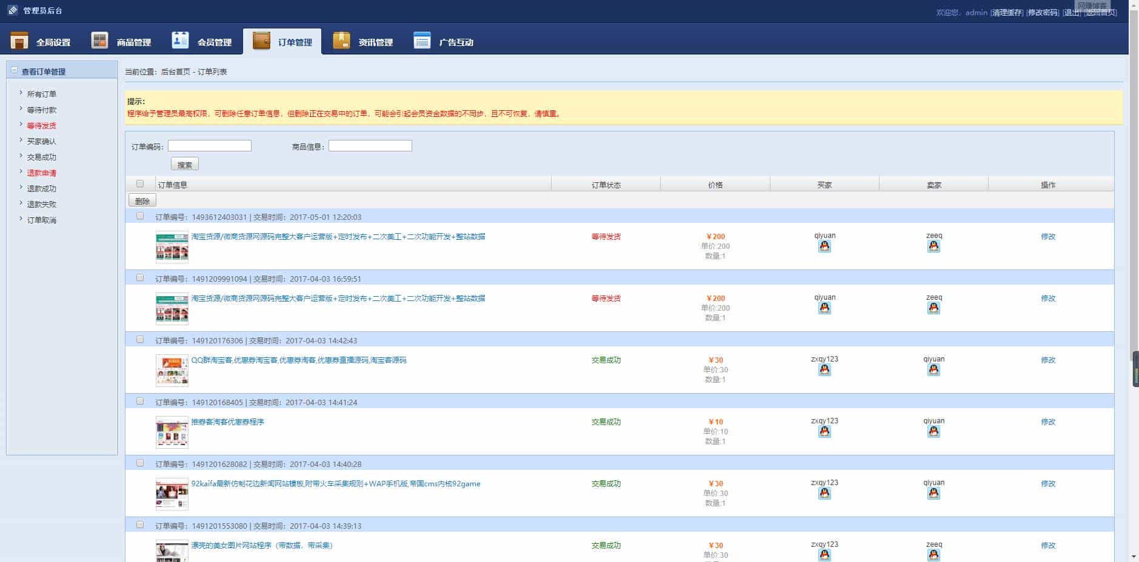Click 修改 for order 1493612403031
Viewport: 1139px width, 562px height.
[1048, 236]
